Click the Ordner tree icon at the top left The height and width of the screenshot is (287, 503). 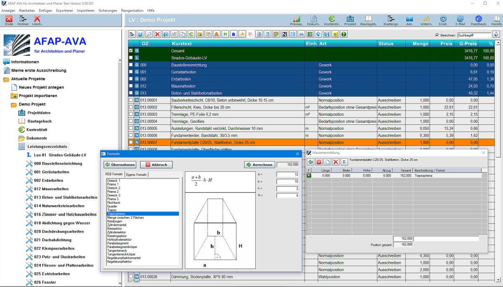(x=23, y=21)
